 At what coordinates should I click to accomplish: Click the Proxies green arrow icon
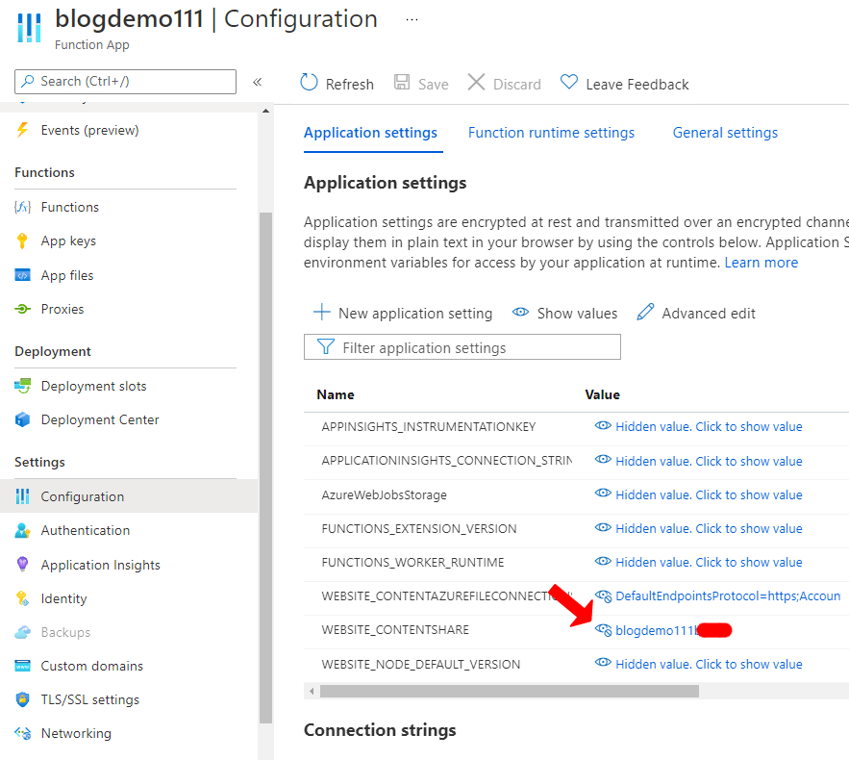[22, 309]
